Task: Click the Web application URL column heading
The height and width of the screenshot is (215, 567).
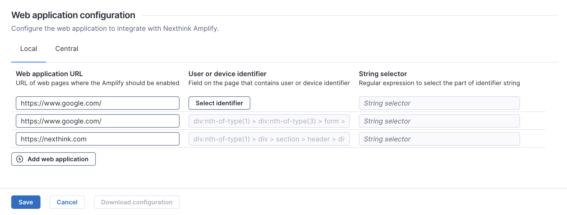Action: 49,74
